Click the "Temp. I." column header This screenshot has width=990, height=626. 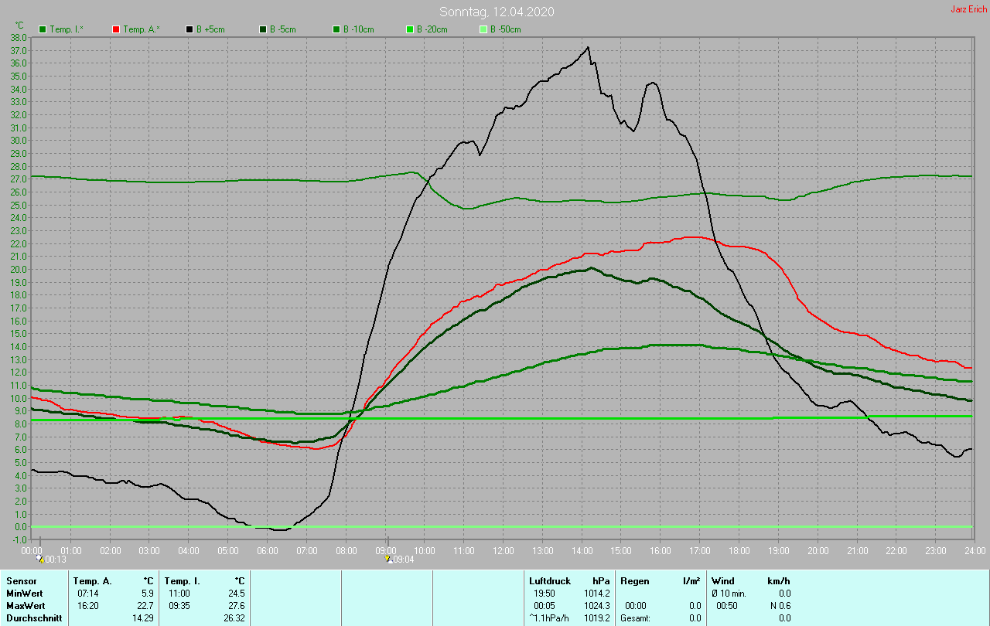click(183, 580)
